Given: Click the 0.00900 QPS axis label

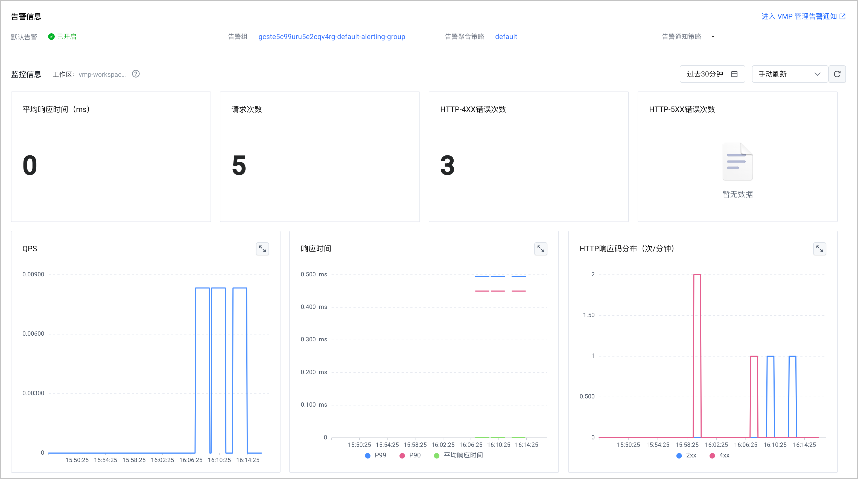Looking at the screenshot, I should [x=33, y=274].
